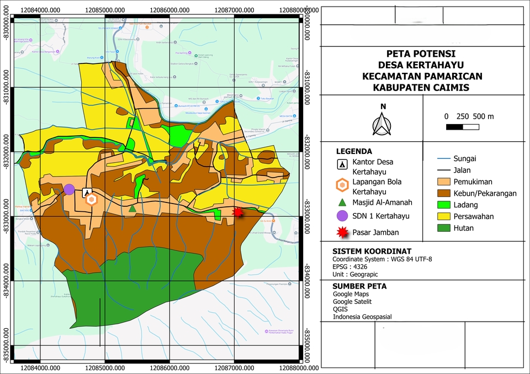Toggle the Jalan line symbol in legend
Screen dimensions: 530x374
(x=445, y=170)
